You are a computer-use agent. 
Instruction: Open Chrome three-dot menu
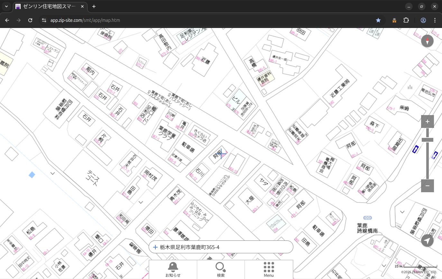tap(435, 20)
